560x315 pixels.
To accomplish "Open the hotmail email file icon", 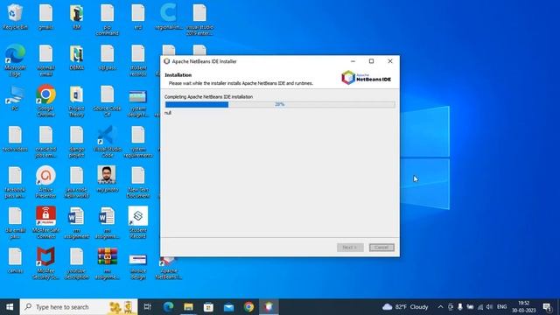I will point(45,60).
